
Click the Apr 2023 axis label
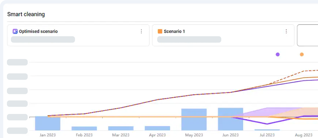pos(157,135)
